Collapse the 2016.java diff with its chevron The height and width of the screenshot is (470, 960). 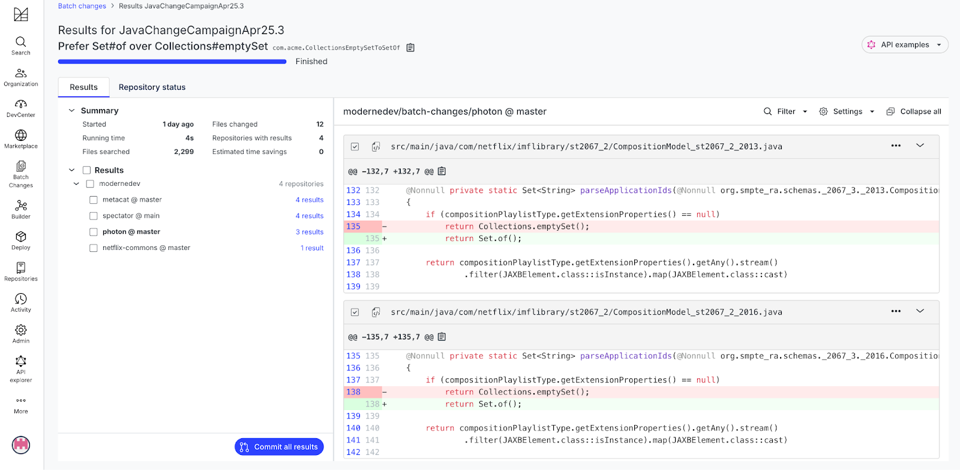(x=920, y=311)
